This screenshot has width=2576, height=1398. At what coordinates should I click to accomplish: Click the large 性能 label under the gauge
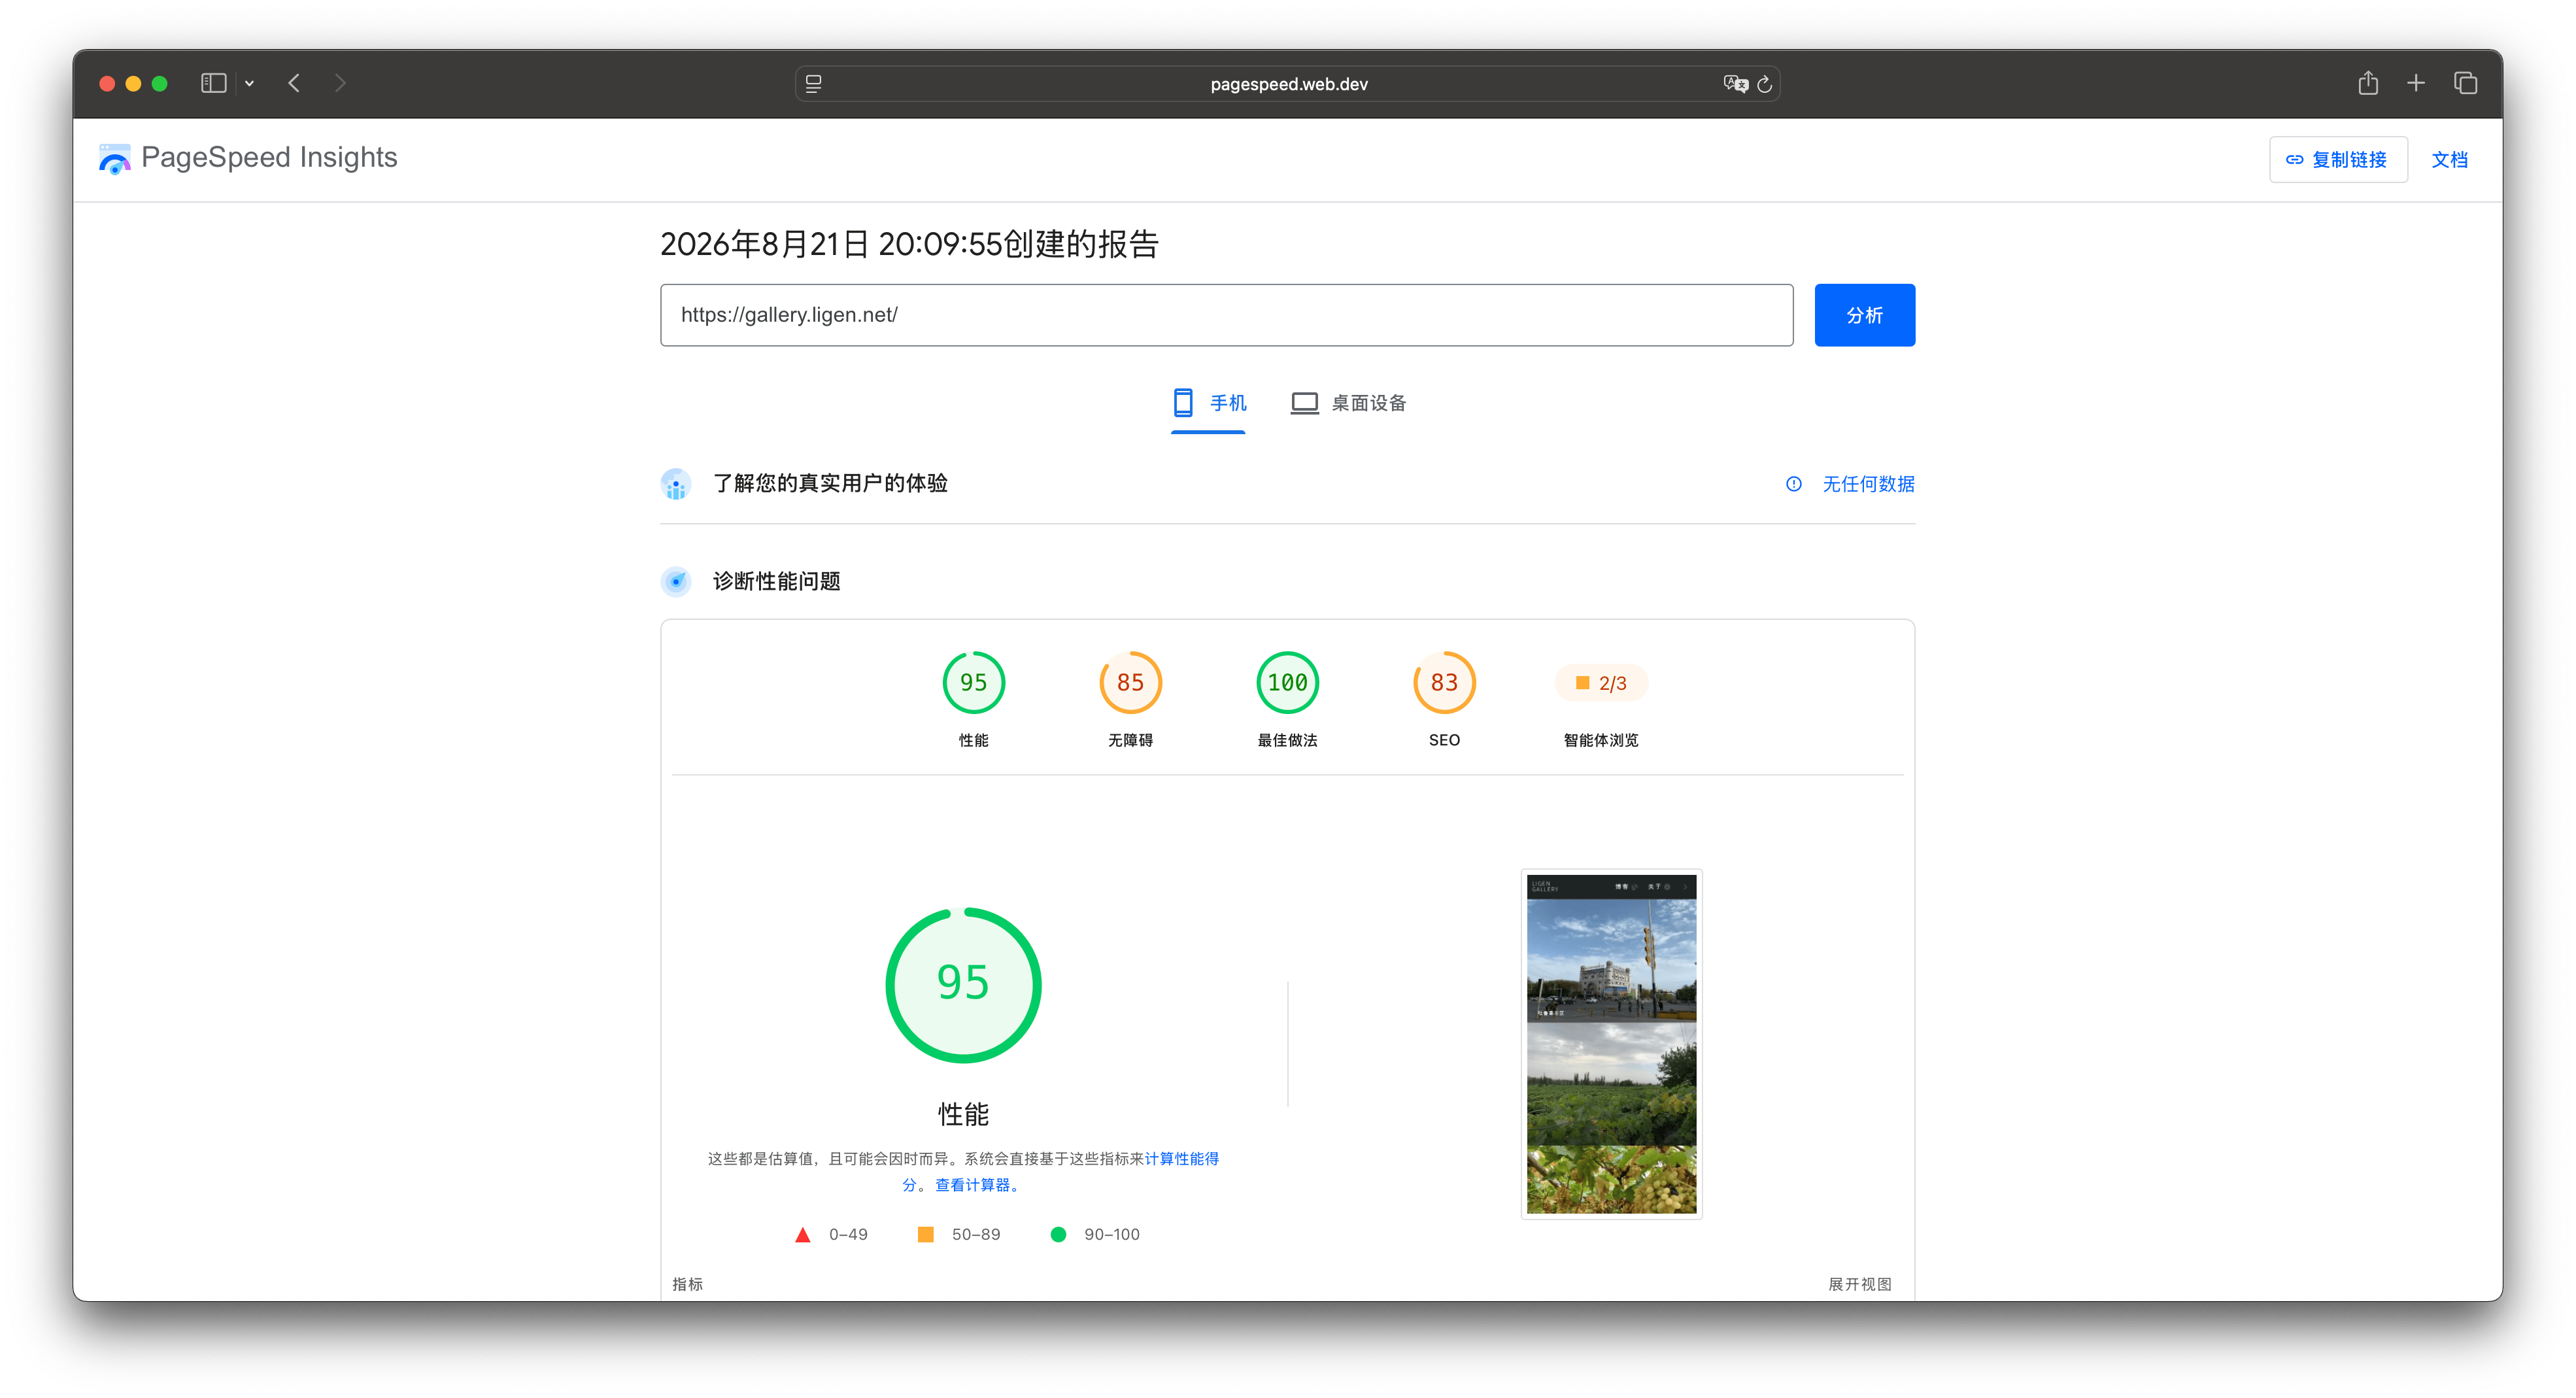coord(963,1115)
